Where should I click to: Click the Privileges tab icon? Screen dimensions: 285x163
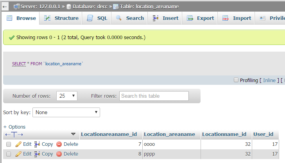[x=262, y=18]
